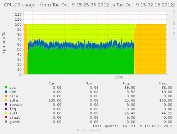Click the Max column header

click(x=163, y=83)
